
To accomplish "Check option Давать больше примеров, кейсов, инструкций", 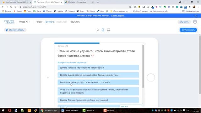I will pos(98,100).
